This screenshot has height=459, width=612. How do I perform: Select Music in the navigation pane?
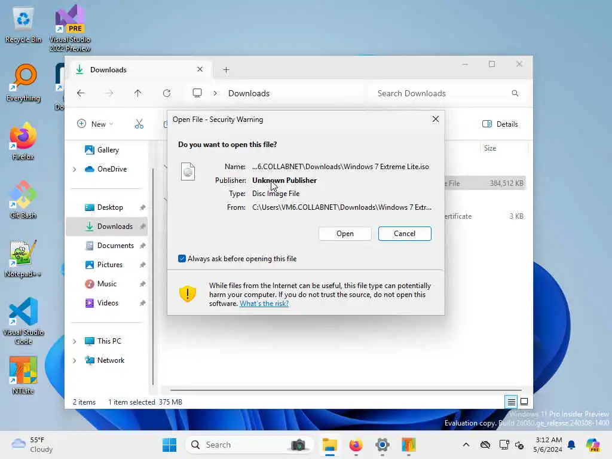coord(108,284)
